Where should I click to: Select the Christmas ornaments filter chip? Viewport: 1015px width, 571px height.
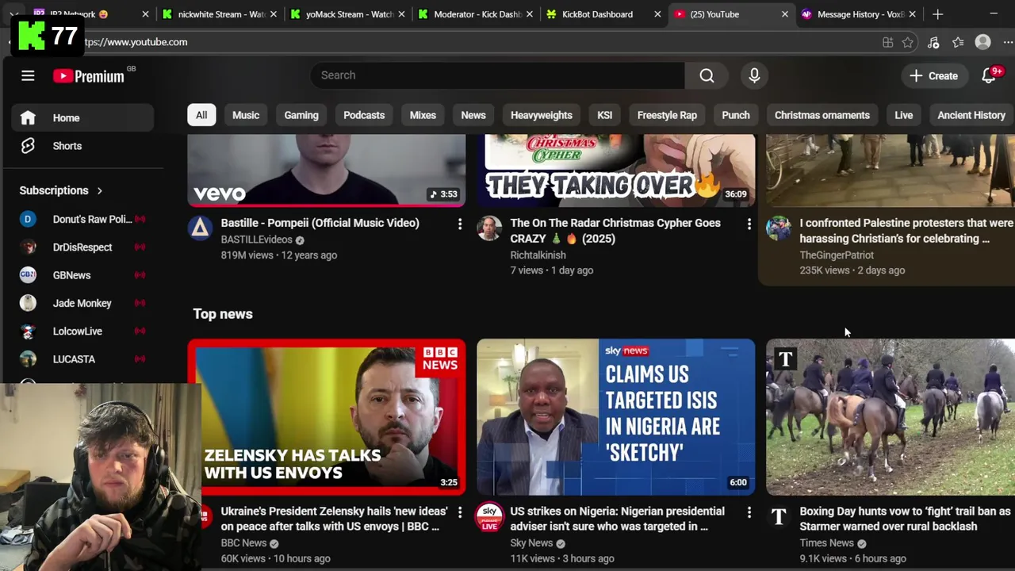[x=822, y=115]
